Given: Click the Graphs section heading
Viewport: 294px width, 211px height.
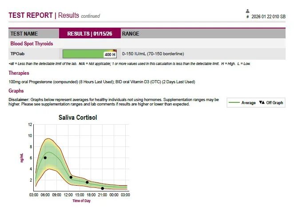Looking at the screenshot, I should point(16,90).
